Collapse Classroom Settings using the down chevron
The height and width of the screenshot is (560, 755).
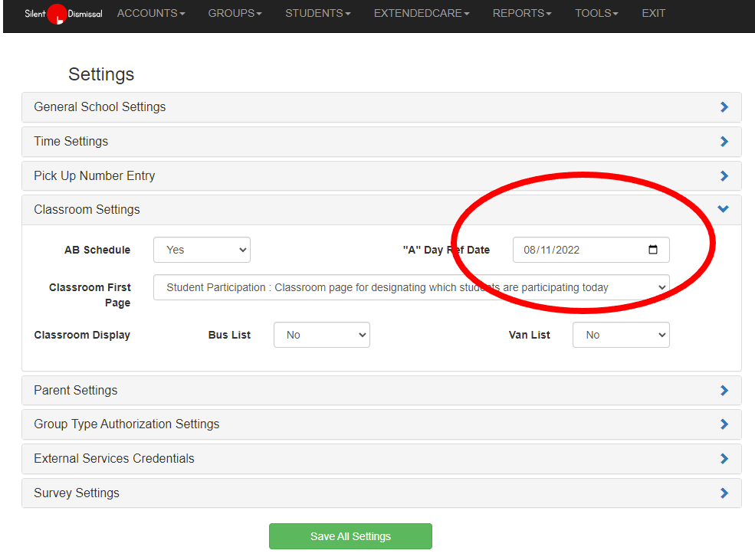click(x=723, y=209)
